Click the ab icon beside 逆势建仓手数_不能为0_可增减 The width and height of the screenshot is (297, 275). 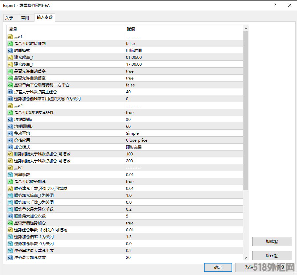pyautogui.click(x=10, y=230)
